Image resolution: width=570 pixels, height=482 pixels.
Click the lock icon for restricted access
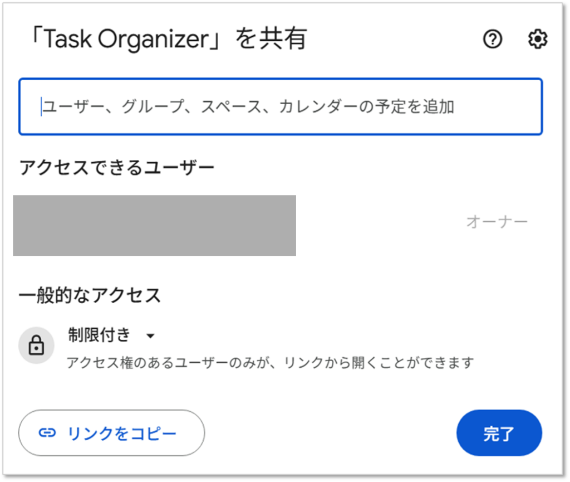click(x=36, y=345)
